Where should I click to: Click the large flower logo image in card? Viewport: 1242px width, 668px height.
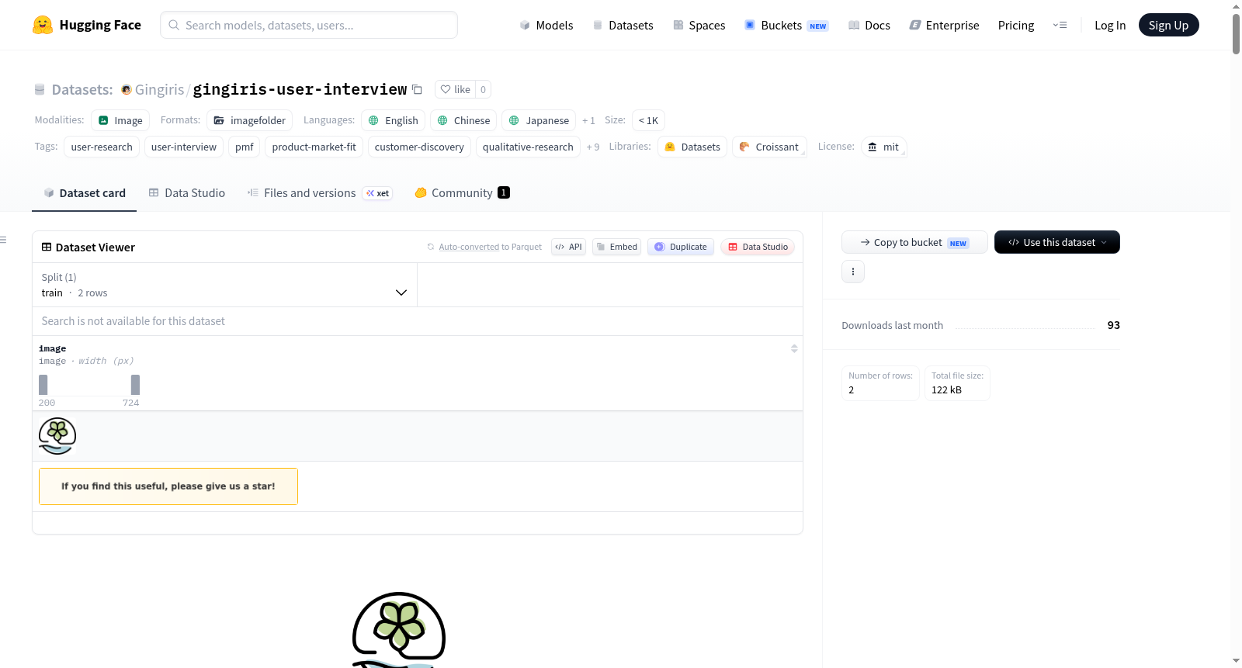pos(399,629)
